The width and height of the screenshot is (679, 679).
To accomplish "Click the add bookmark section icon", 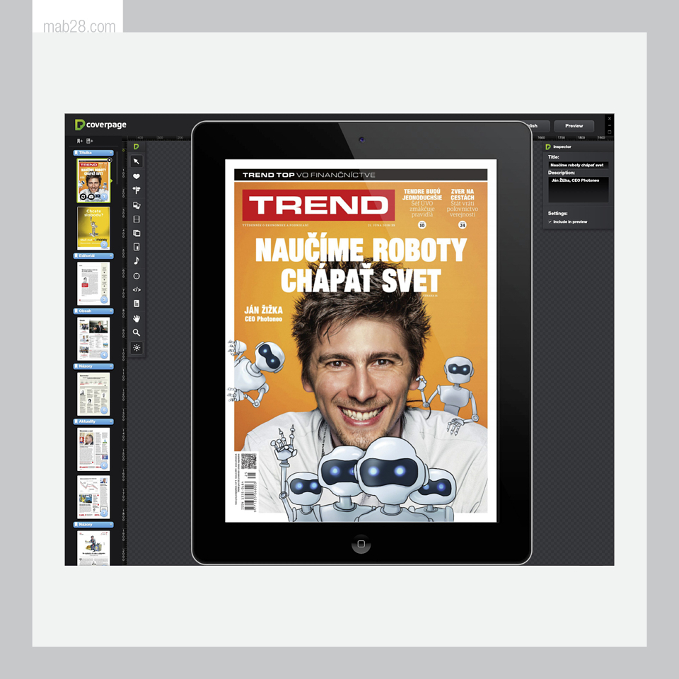I will coord(80,141).
